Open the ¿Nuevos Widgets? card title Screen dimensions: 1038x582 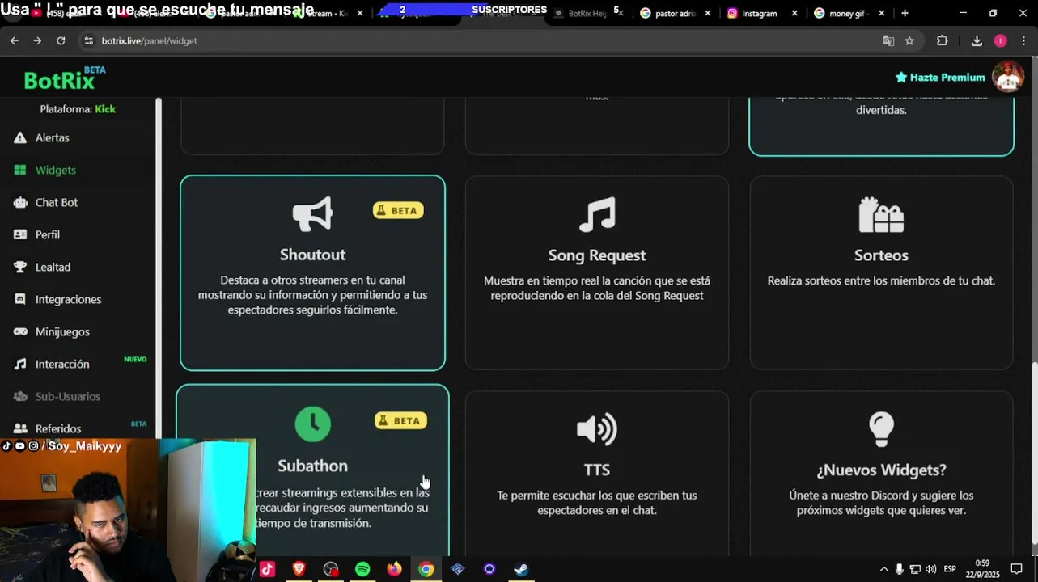coord(881,470)
